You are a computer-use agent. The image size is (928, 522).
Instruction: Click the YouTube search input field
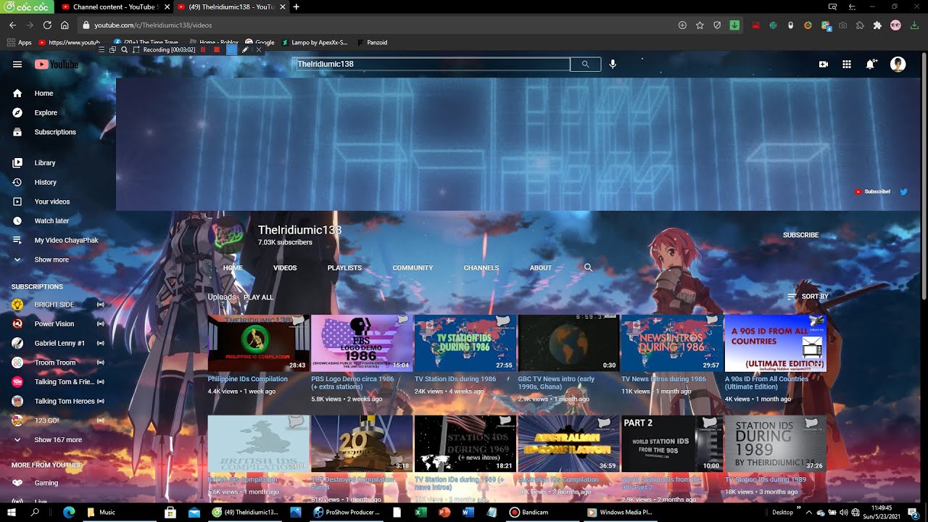point(434,65)
